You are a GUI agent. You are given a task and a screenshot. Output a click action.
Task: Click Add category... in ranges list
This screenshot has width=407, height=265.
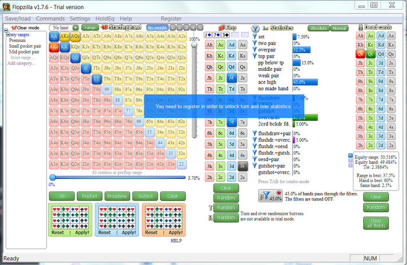click(21, 63)
